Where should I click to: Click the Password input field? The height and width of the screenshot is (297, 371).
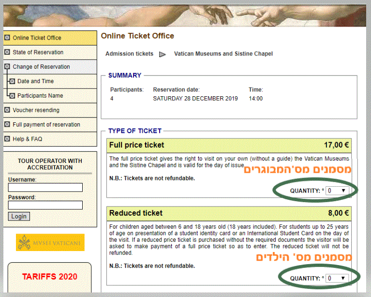tap(45, 205)
